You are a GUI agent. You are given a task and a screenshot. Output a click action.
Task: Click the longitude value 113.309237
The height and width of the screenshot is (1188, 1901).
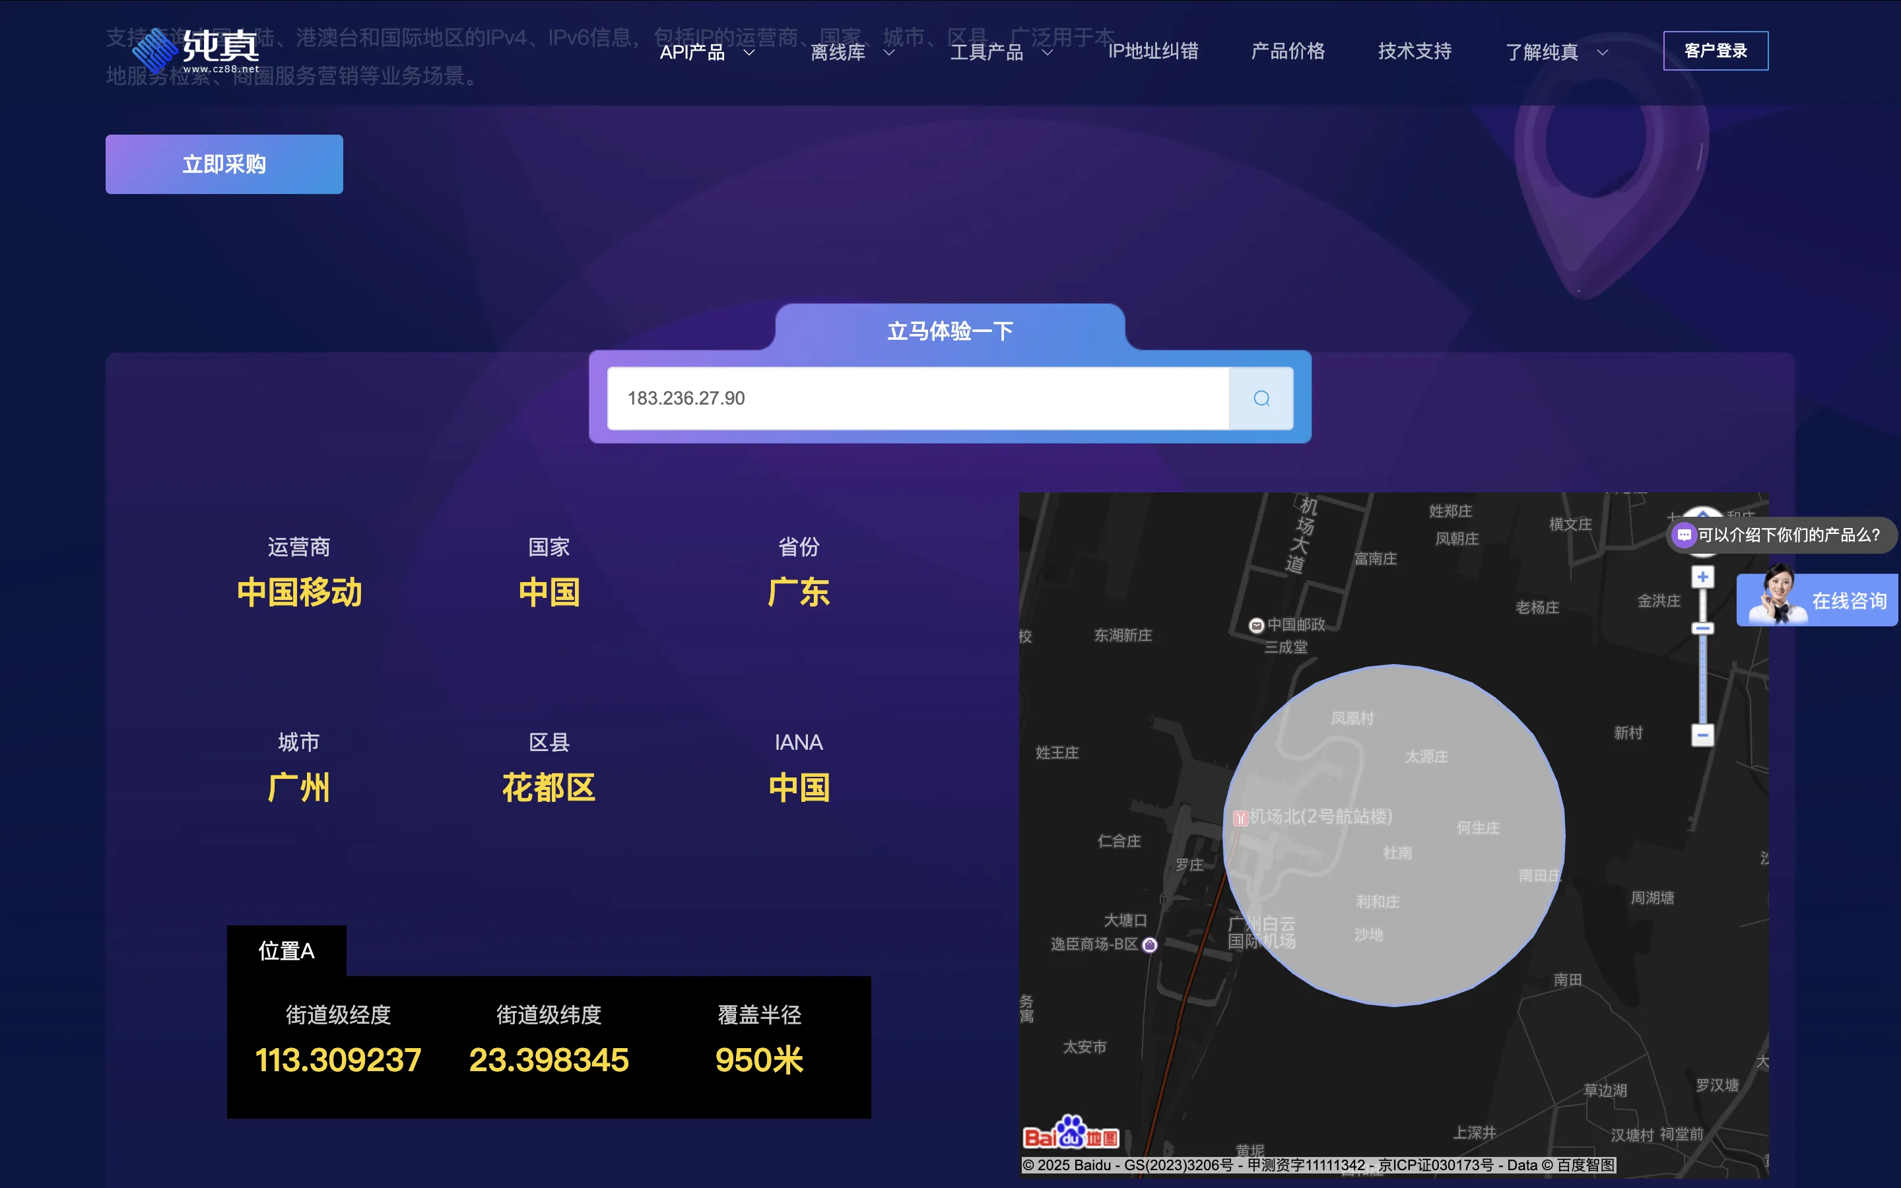point(338,1060)
